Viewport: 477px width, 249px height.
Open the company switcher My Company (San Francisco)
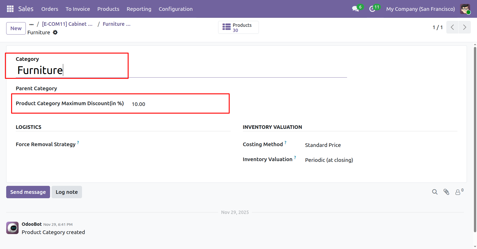(421, 9)
